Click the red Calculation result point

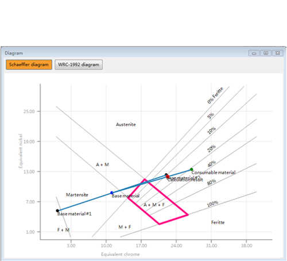tap(168, 176)
